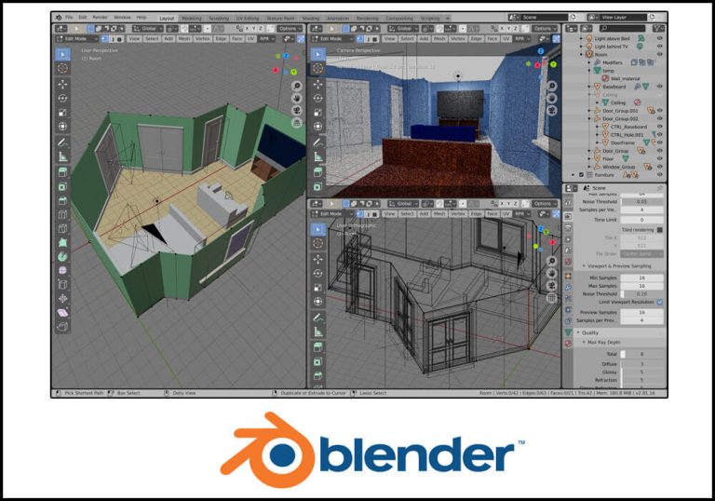This screenshot has height=501, width=715.
Task: Open the Vertex menu in left viewport
Action: tap(202, 39)
